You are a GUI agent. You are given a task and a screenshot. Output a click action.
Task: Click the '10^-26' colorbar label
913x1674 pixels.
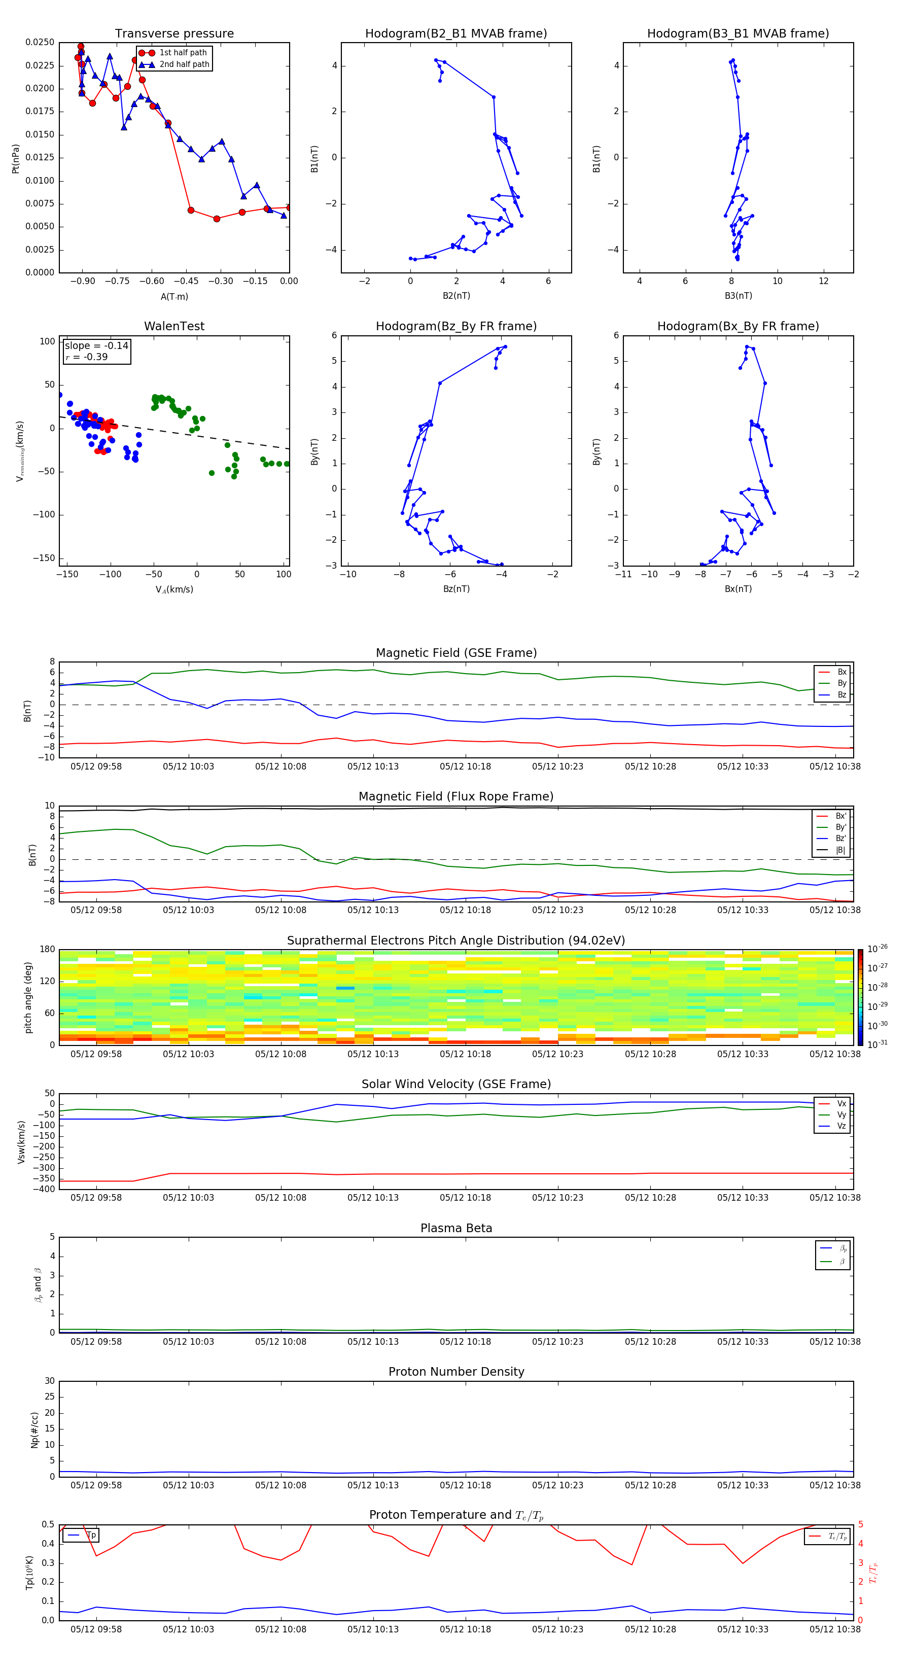pos(877,949)
